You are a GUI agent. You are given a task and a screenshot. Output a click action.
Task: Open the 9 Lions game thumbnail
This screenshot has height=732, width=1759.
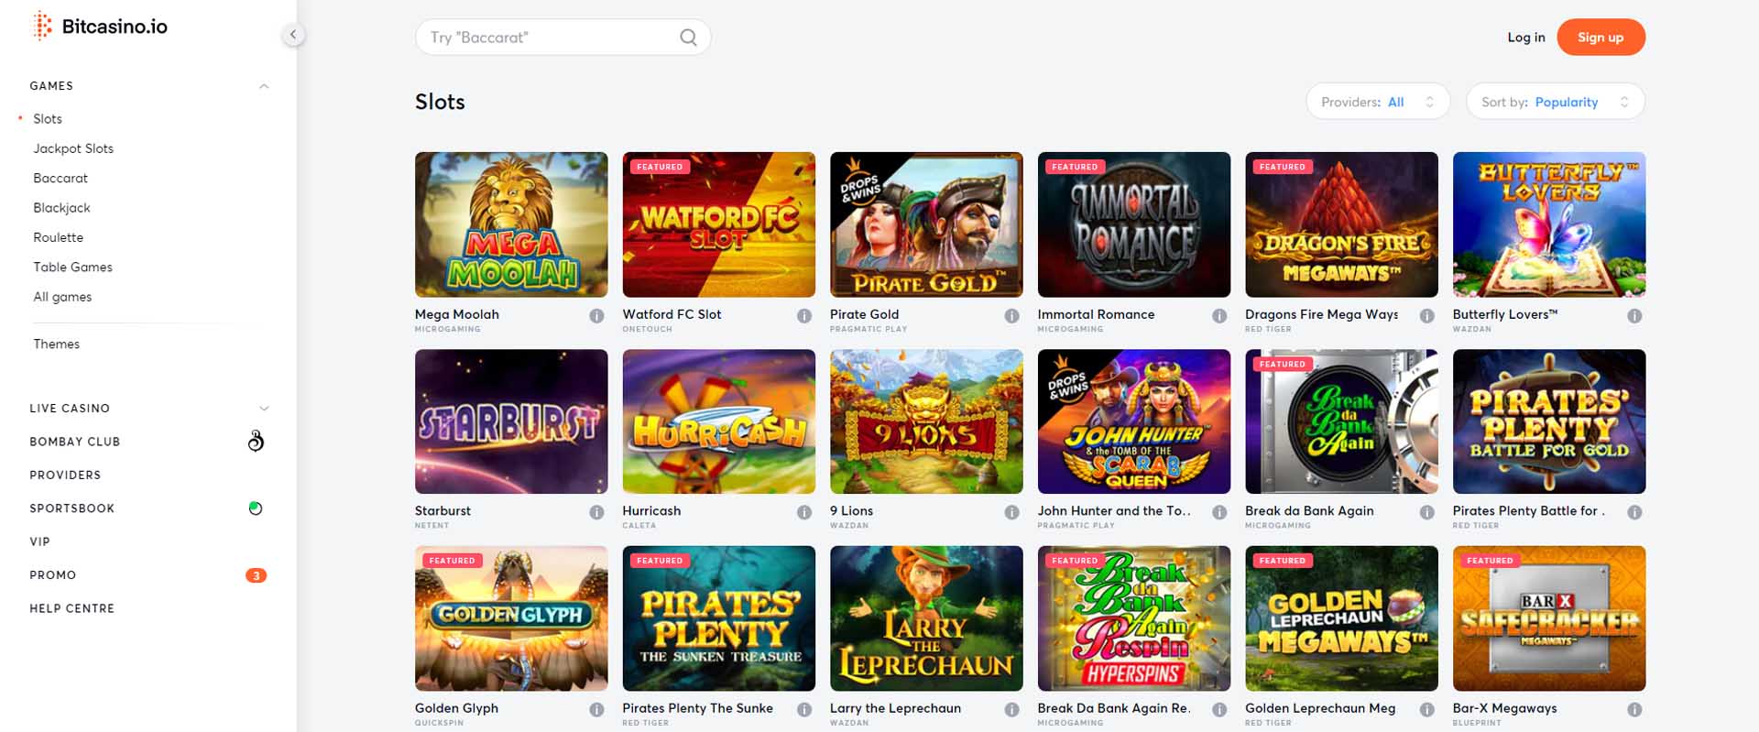926,421
